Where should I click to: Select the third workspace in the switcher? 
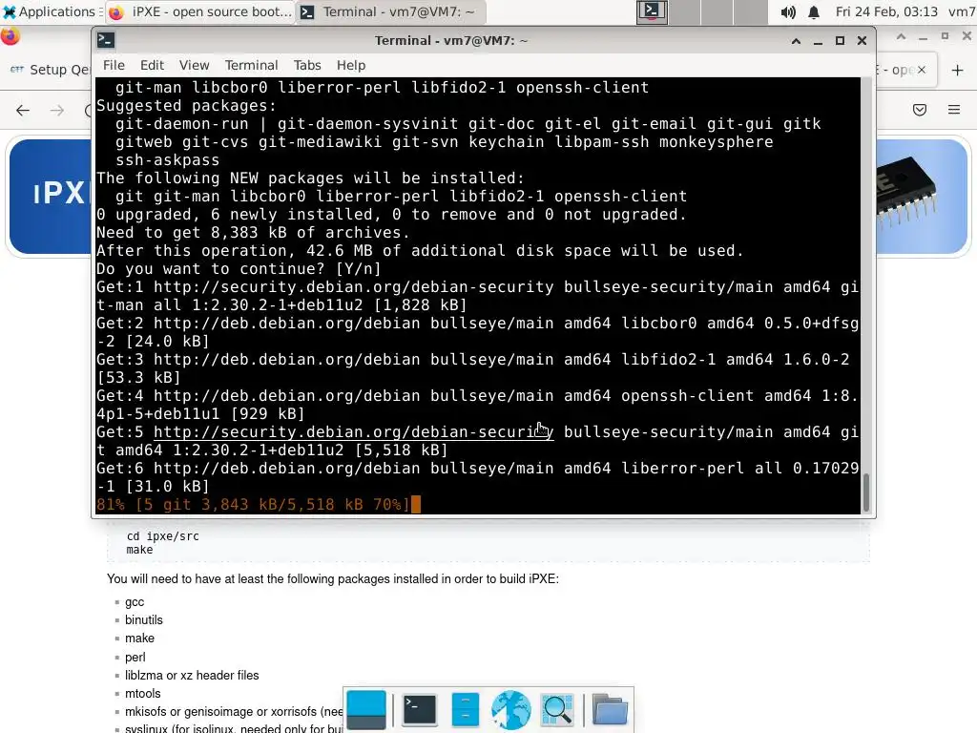(x=717, y=11)
